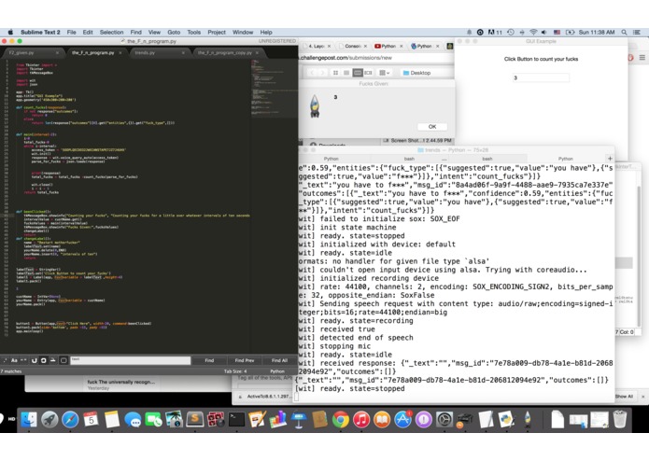The width and height of the screenshot is (649, 461).
Task: Toggle wrap search option in find bar
Action: (44, 360)
